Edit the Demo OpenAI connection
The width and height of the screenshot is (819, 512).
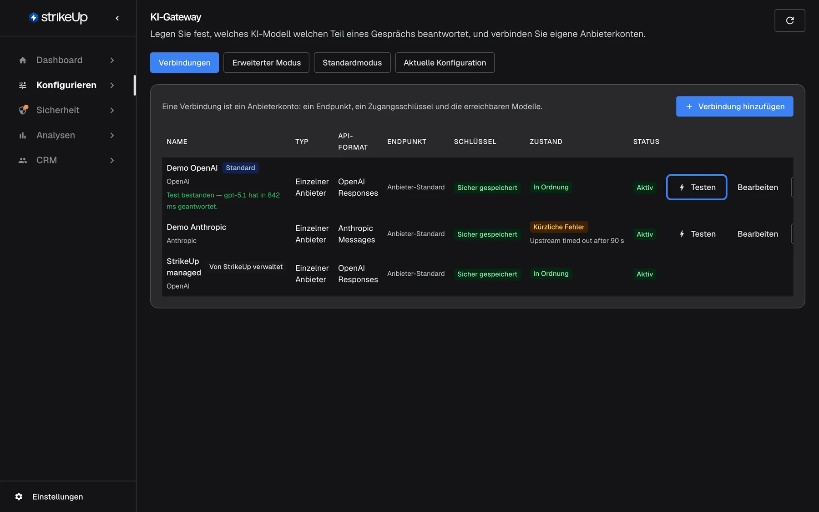pyautogui.click(x=758, y=187)
